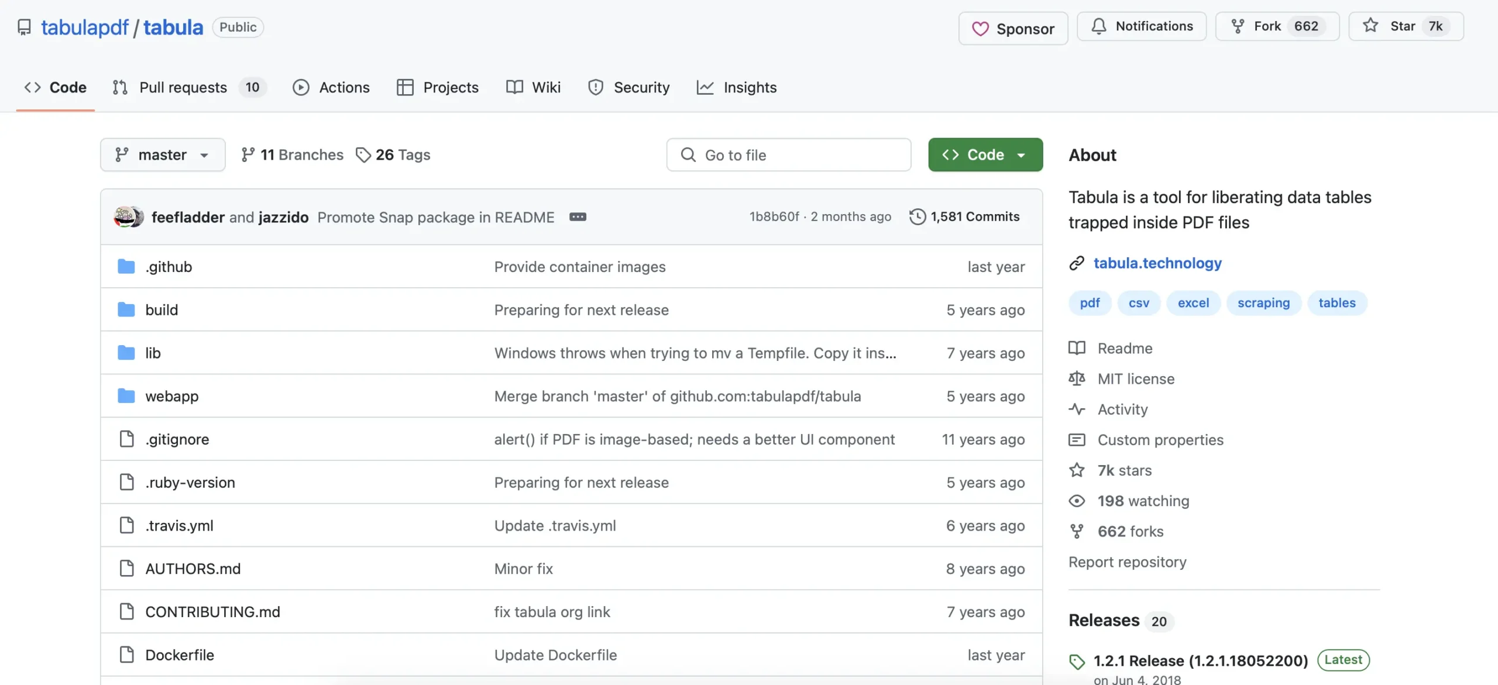The image size is (1498, 685).
Task: Click the scraping topic tag
Action: (1263, 303)
